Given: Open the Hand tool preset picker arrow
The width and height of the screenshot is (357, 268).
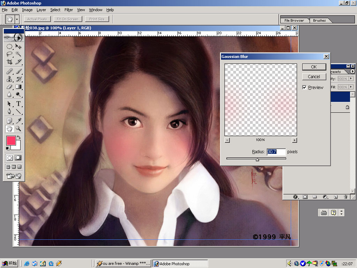Looking at the screenshot, I should pos(17,20).
